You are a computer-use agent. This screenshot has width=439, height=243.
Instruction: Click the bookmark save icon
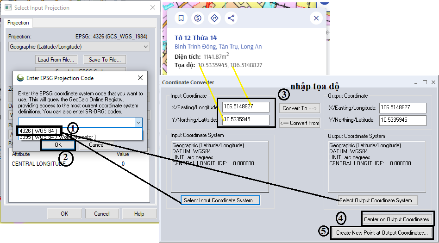(x=181, y=18)
